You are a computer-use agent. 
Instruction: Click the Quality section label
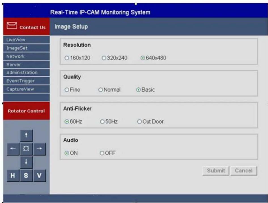pos(72,77)
